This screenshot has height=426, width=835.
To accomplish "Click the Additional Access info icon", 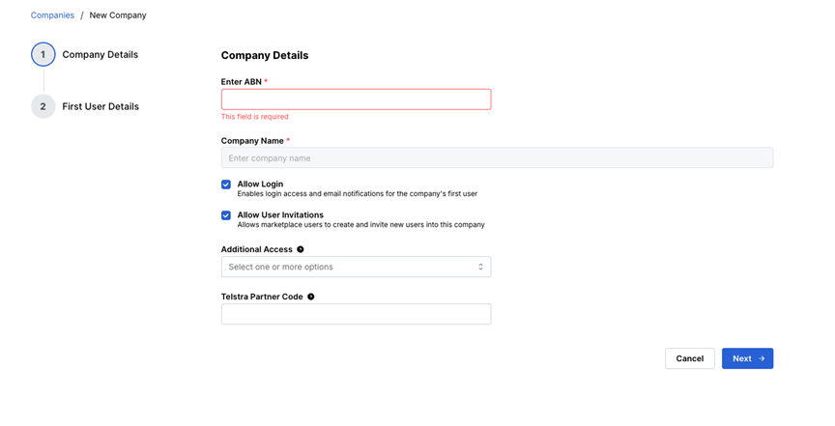I will 301,249.
